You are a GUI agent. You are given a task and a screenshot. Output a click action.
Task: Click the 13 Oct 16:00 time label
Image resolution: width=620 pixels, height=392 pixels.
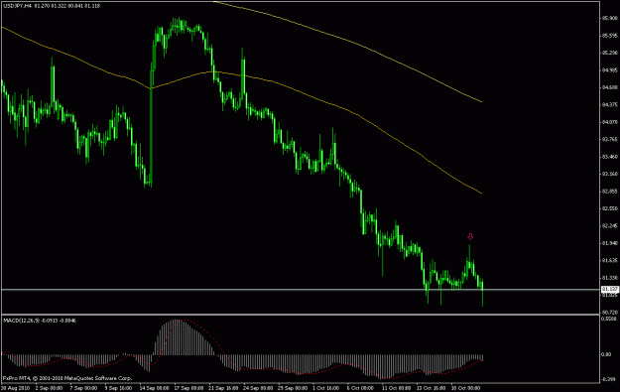431,388
